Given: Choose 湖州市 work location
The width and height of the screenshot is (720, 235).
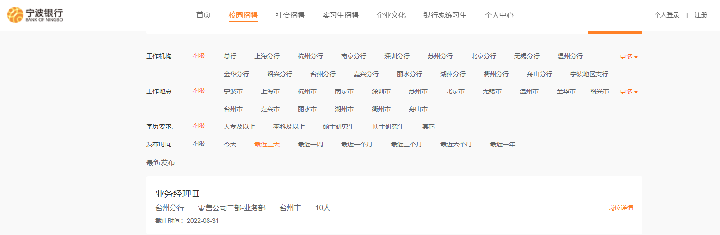Looking at the screenshot, I should tap(344, 109).
